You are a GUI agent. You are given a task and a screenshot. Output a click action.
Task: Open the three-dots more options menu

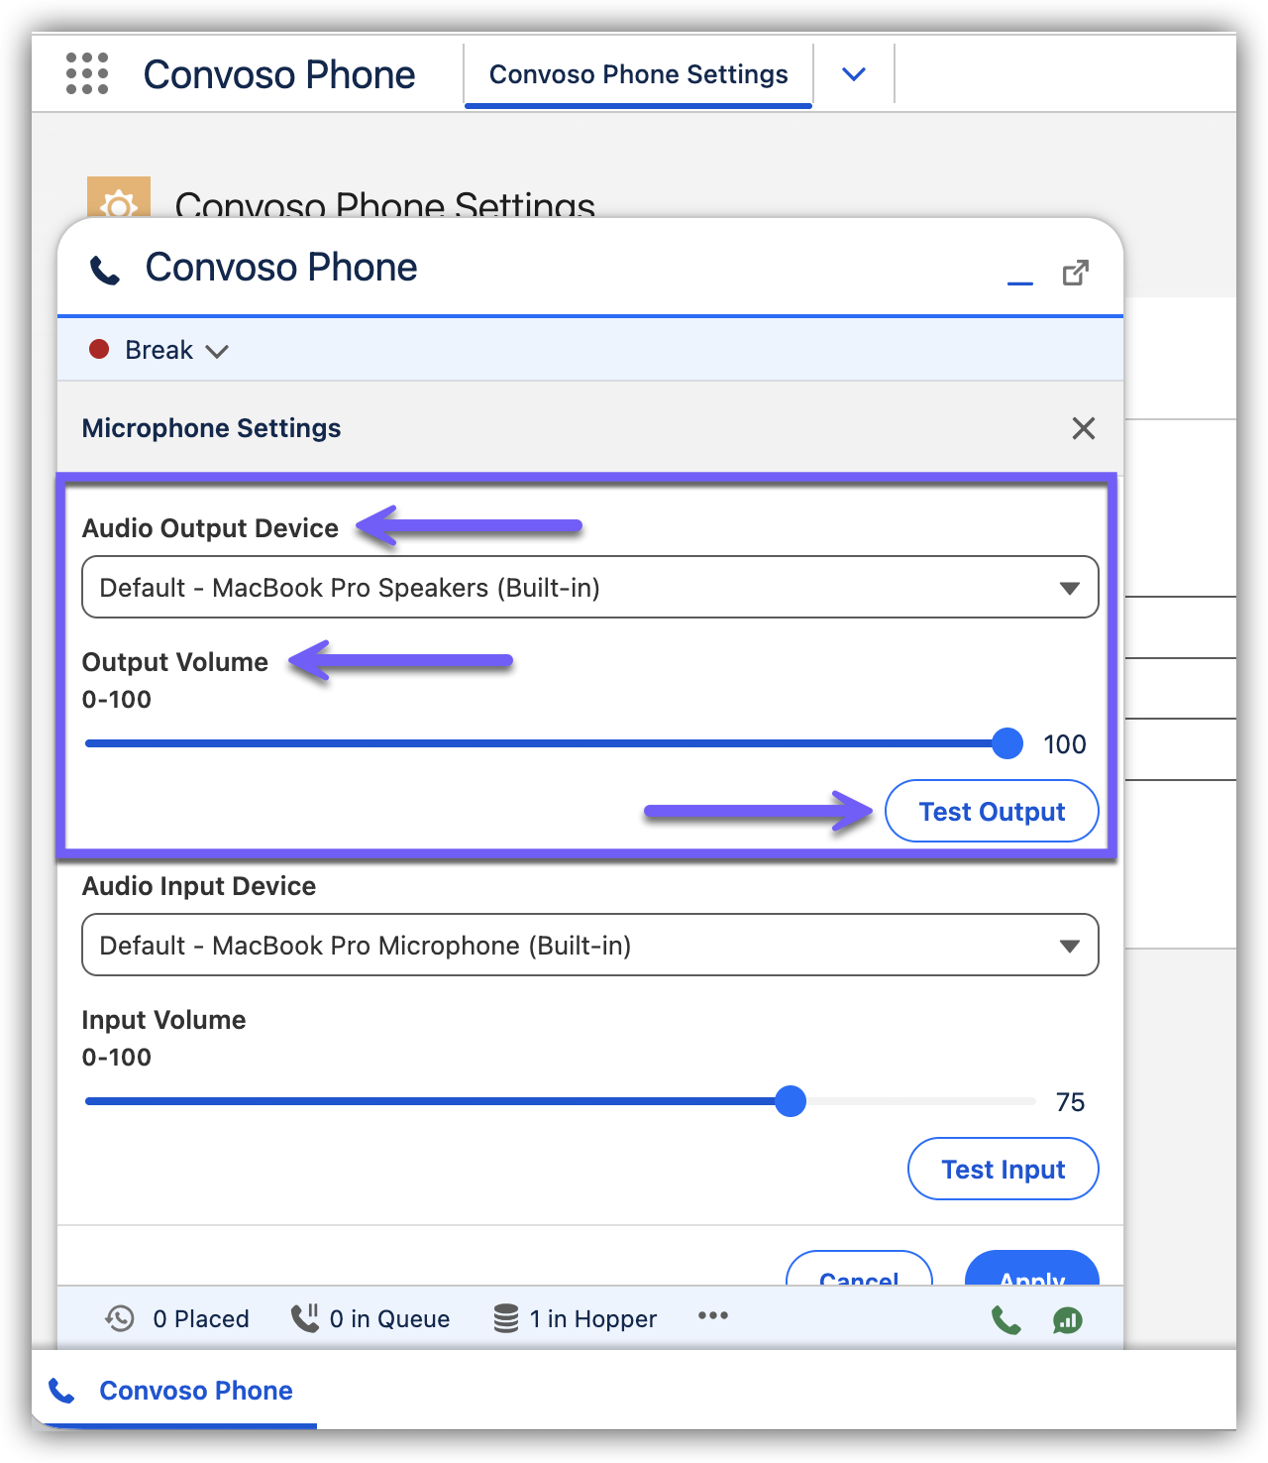(712, 1316)
